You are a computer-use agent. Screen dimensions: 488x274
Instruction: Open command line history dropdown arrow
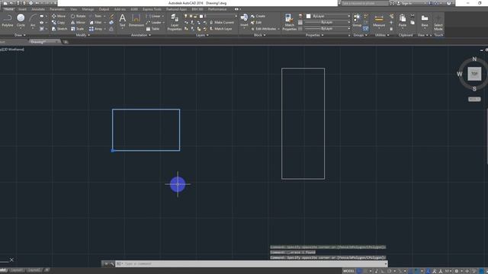(x=386, y=264)
